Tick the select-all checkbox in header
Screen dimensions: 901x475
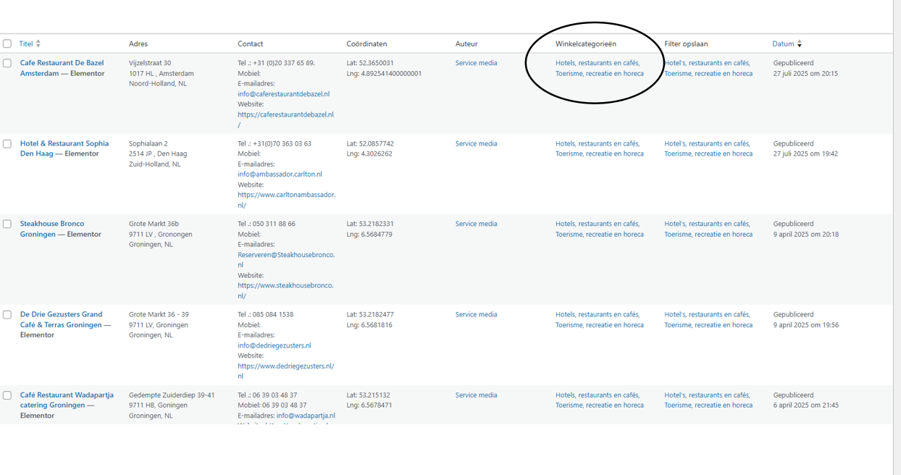(x=7, y=43)
